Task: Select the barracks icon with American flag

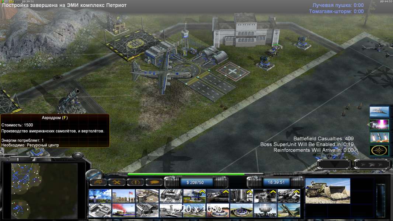Action: (124, 196)
